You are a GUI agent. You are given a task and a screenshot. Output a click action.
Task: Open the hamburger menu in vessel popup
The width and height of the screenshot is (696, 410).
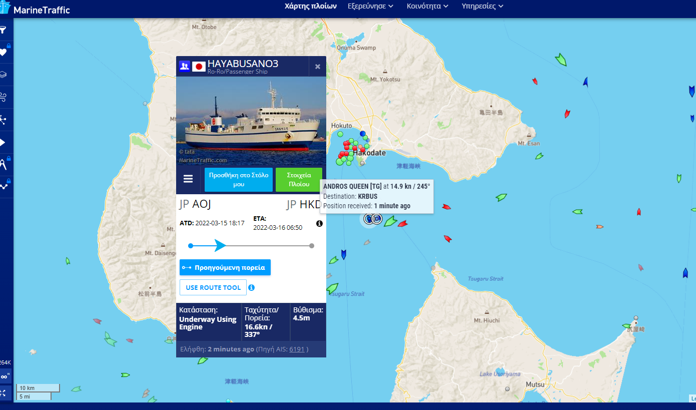[x=188, y=179]
